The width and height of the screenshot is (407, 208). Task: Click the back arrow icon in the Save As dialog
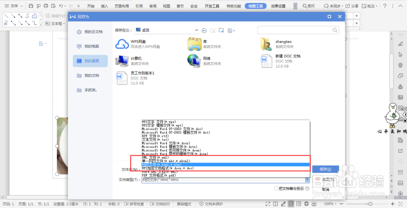click(x=204, y=30)
